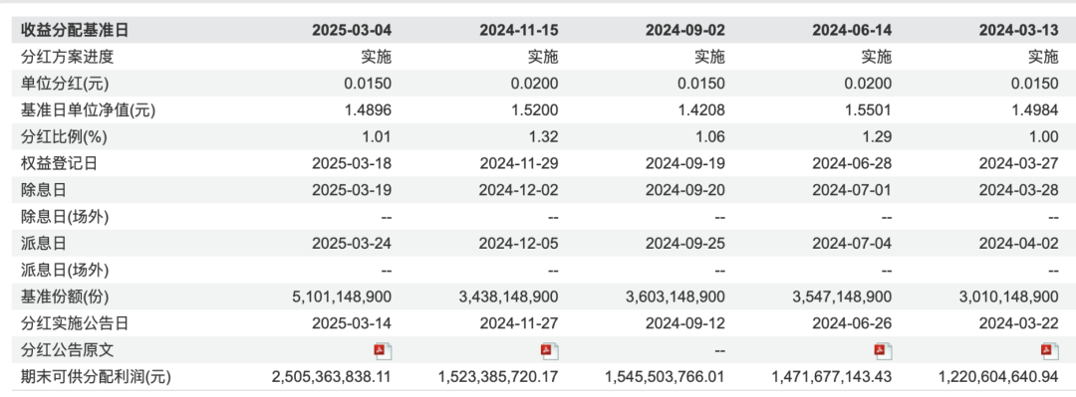The width and height of the screenshot is (1076, 397).
Task: Open the dividend announcement PDF for 2024-03-13
Action: coord(1050,351)
